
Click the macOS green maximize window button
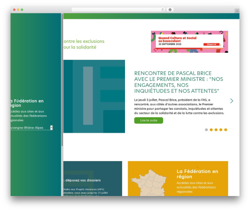click(x=22, y=9)
